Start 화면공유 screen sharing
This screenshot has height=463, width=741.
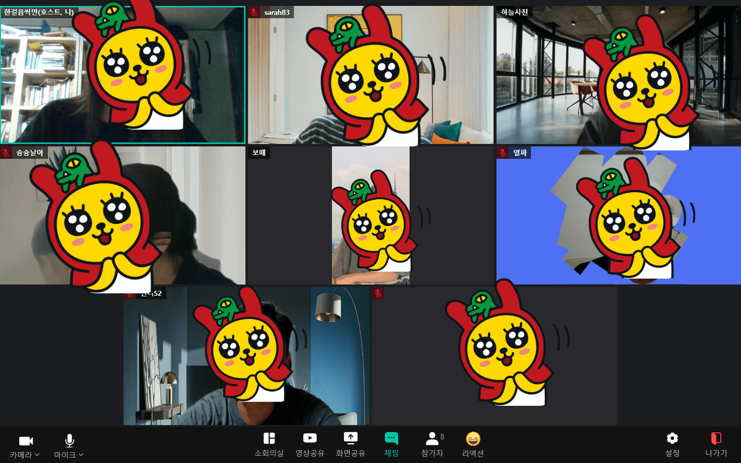[350, 445]
